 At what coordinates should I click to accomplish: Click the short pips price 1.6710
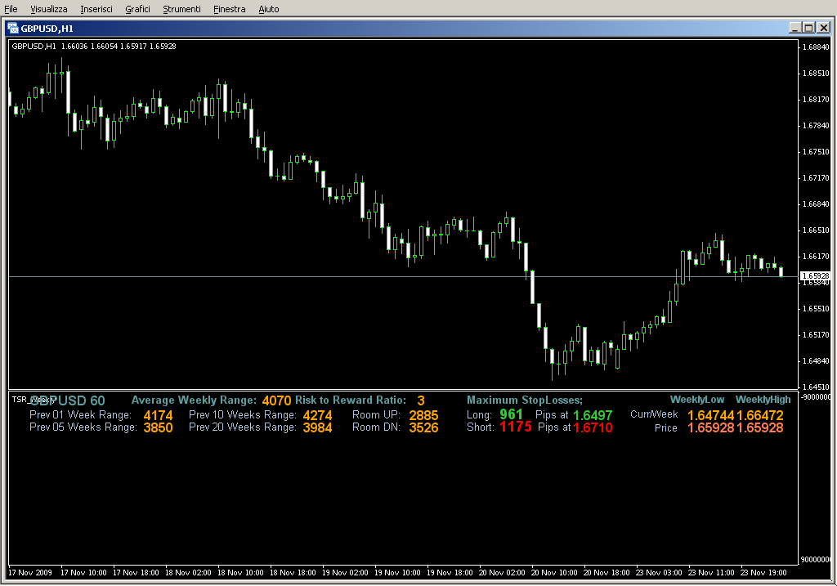coord(593,427)
